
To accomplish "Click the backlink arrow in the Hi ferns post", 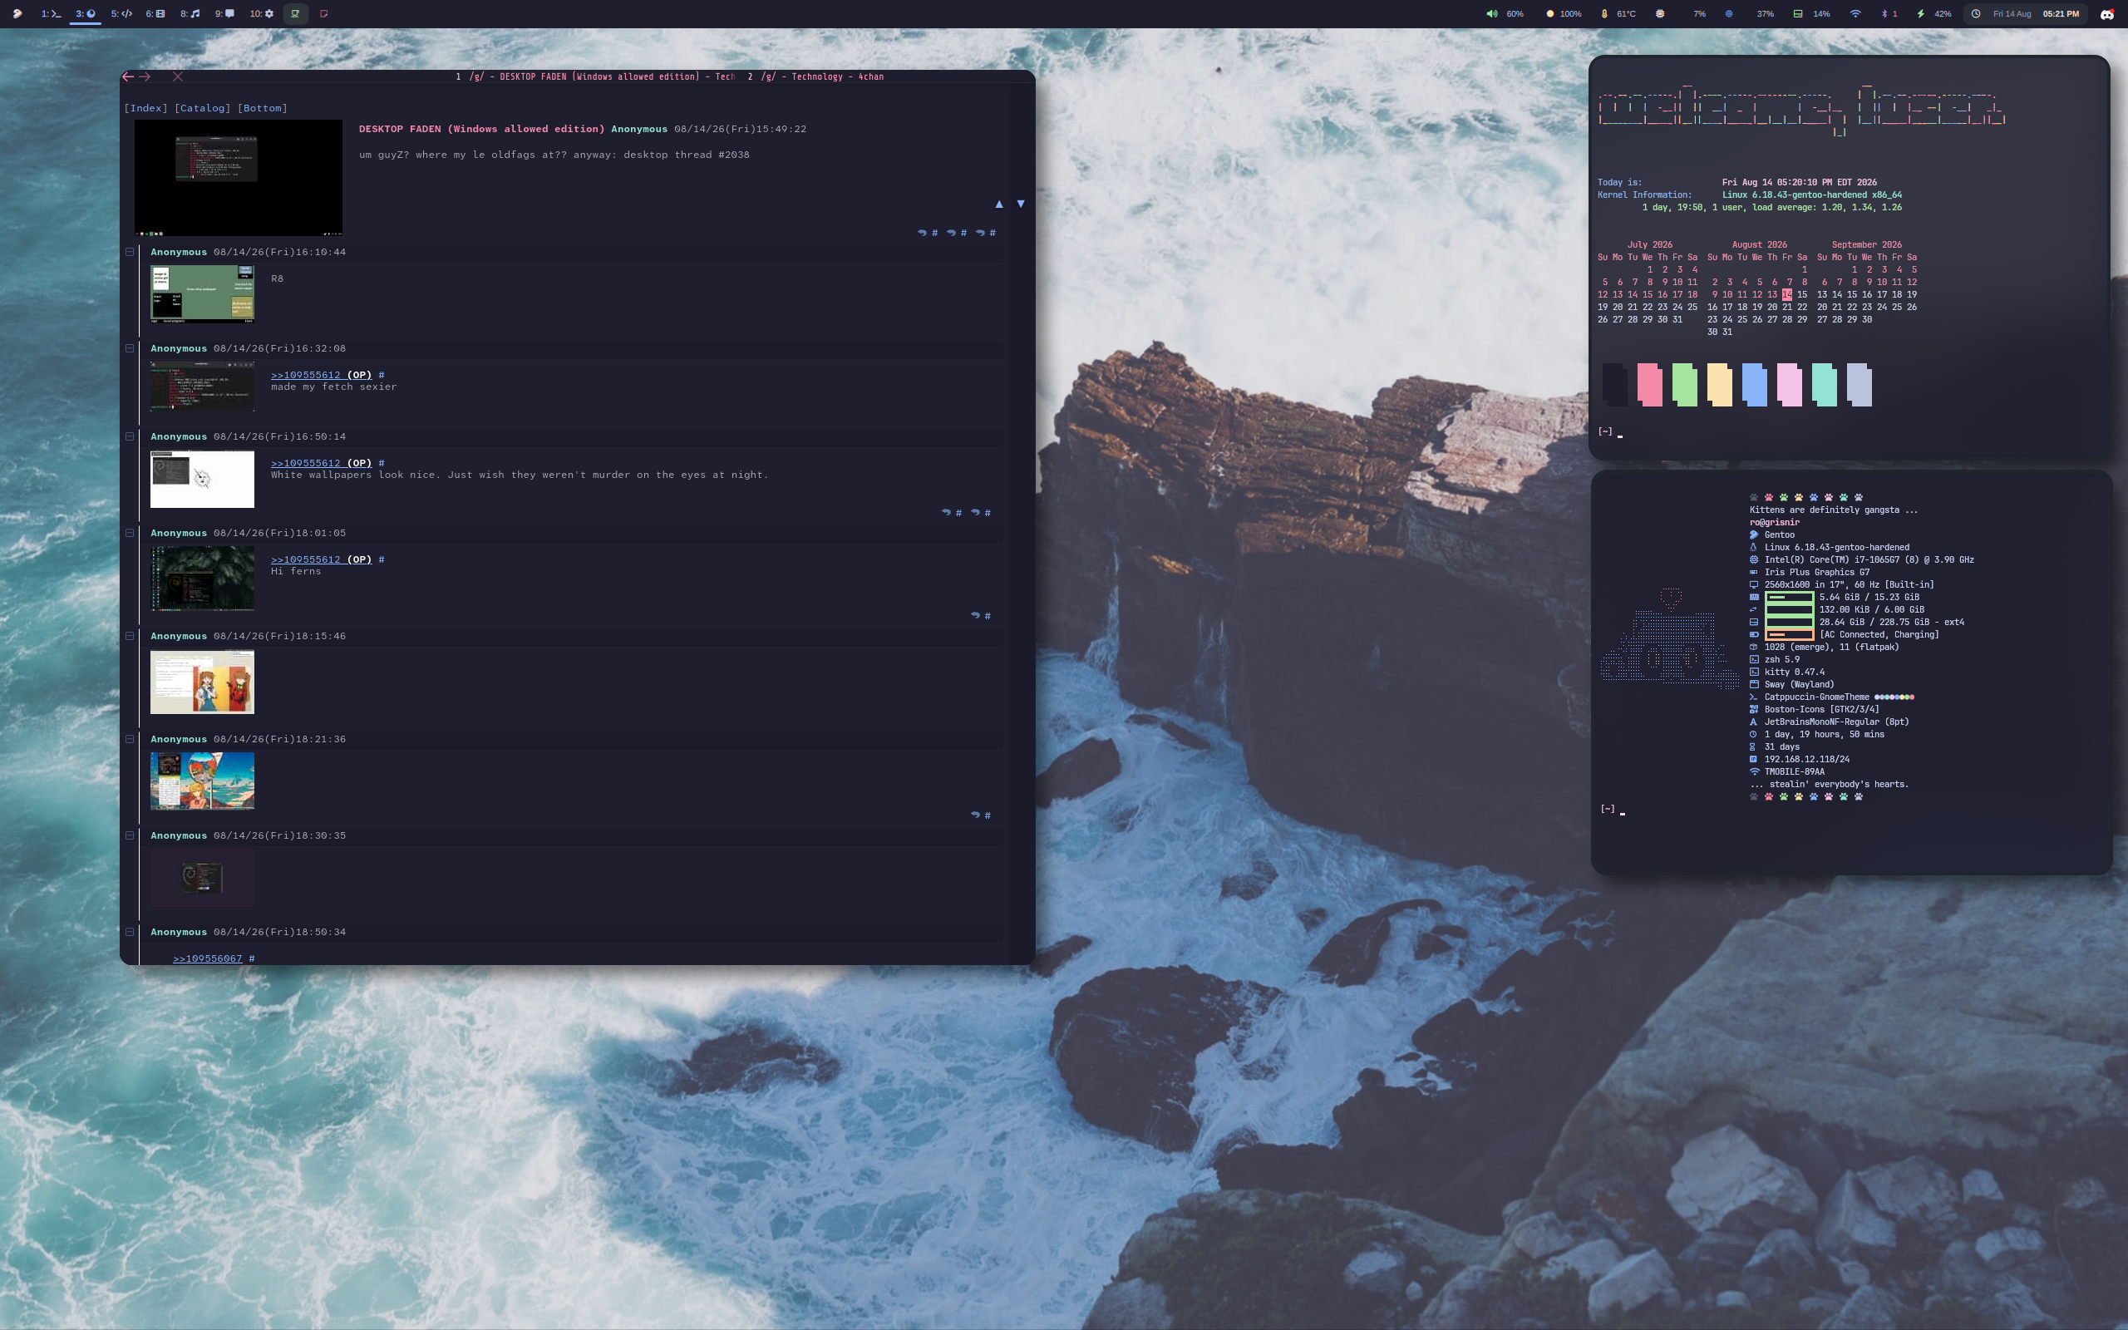I will click(975, 616).
